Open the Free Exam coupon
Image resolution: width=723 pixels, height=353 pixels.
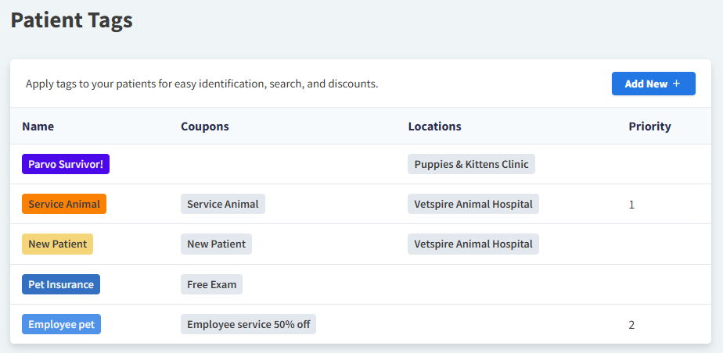pos(211,284)
